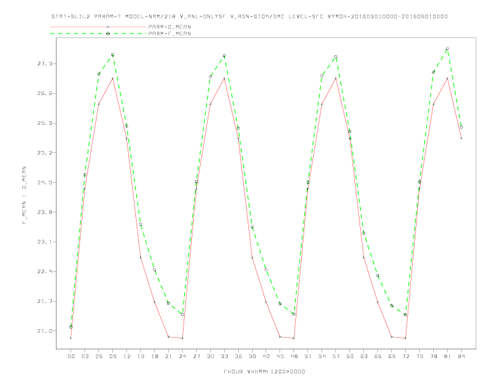Click x-axis tick label 33
The height and width of the screenshot is (388, 503).
point(224,356)
